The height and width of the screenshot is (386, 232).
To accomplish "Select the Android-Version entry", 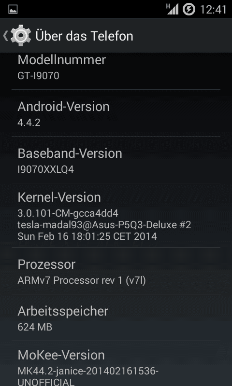I will tap(116, 113).
